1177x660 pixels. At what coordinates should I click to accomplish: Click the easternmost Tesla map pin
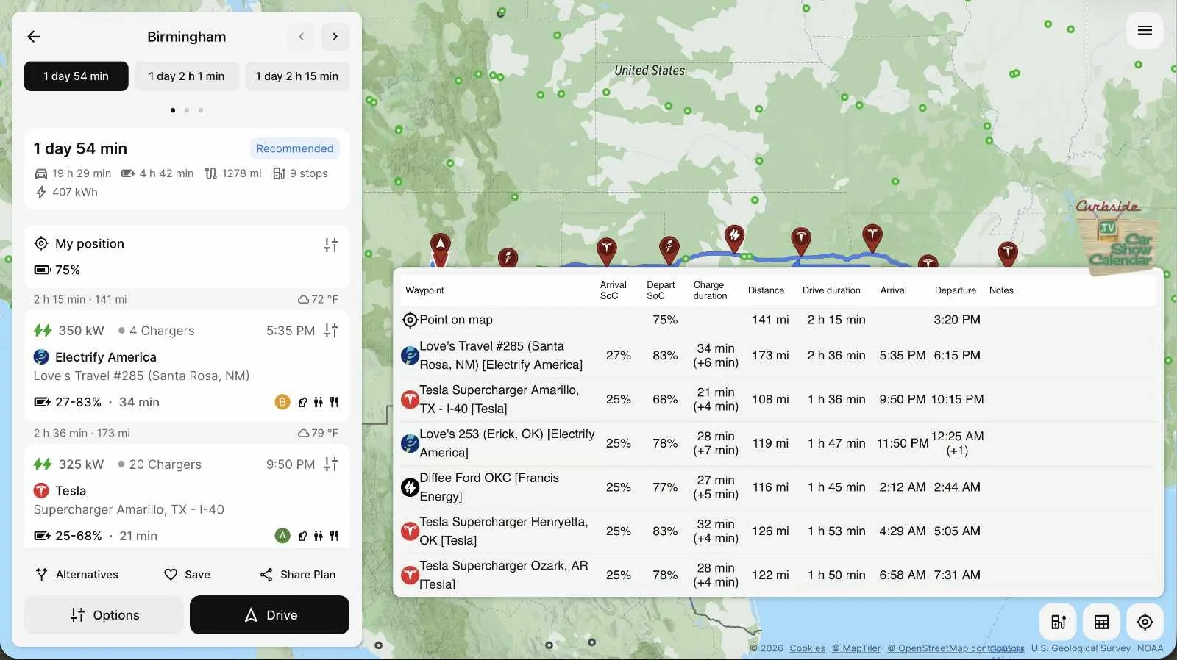pyautogui.click(x=1007, y=254)
